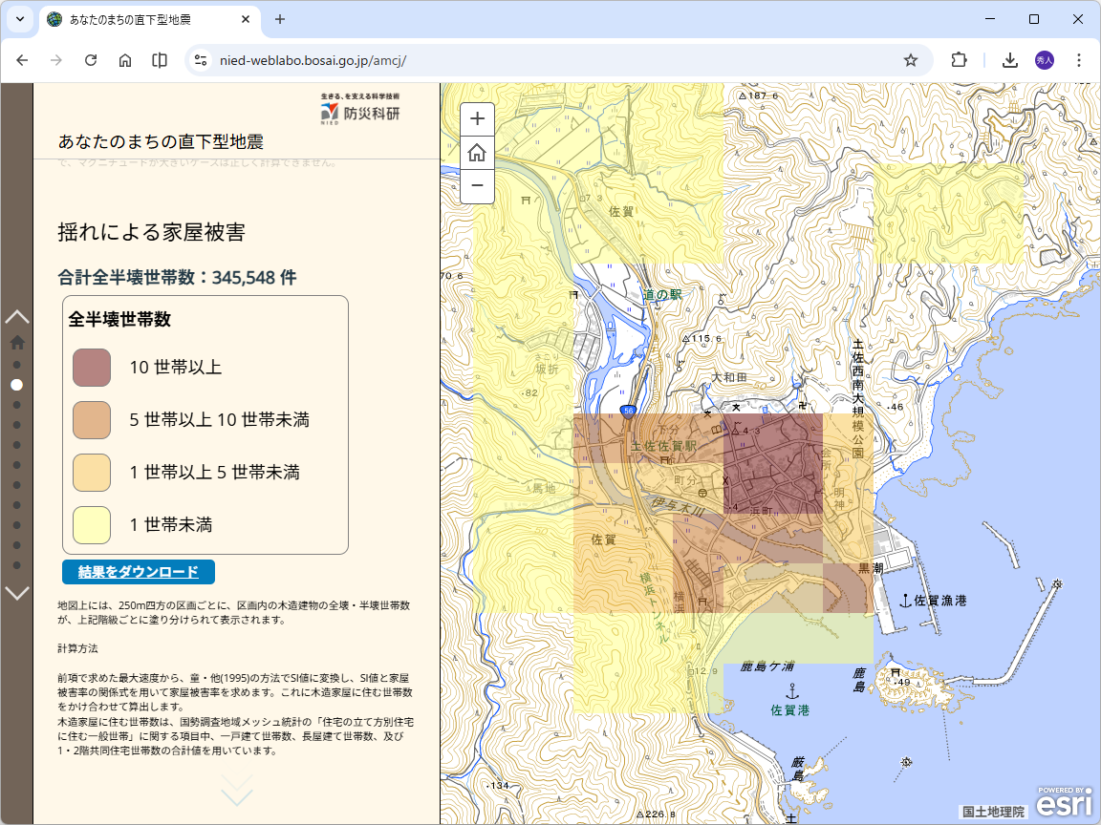Click the 土佐佐賀駅 station label

(x=663, y=446)
